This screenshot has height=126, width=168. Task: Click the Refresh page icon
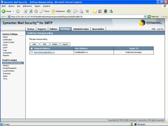31,11
